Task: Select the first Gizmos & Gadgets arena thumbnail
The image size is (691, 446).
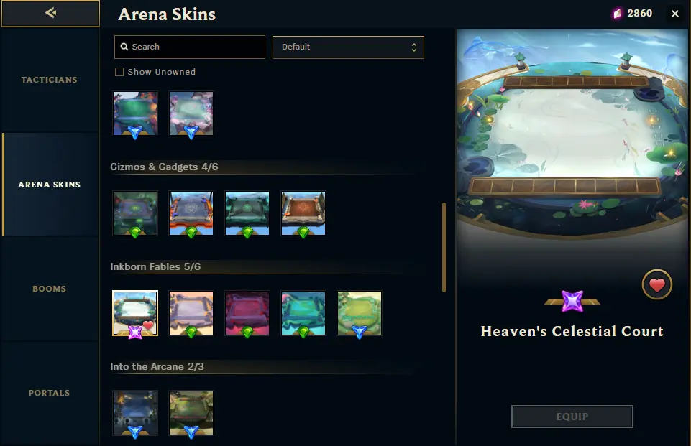Action: [x=135, y=213]
